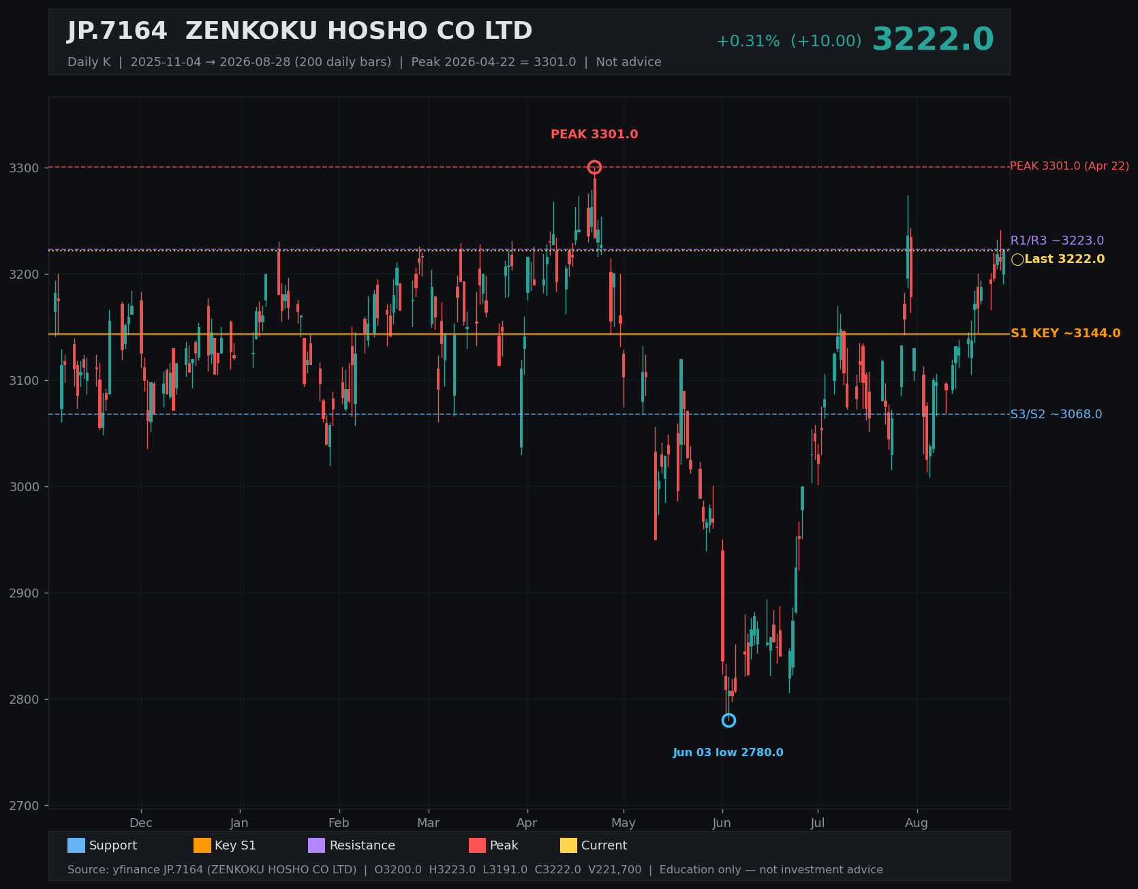Click the 'Resistance' legend label text
This screenshot has width=1138, height=889.
coord(363,845)
